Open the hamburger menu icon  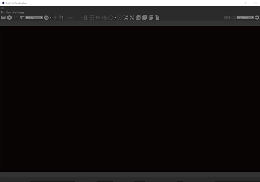[x=3, y=8]
